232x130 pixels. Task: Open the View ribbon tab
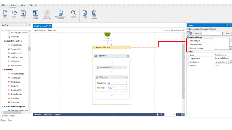(23, 5)
